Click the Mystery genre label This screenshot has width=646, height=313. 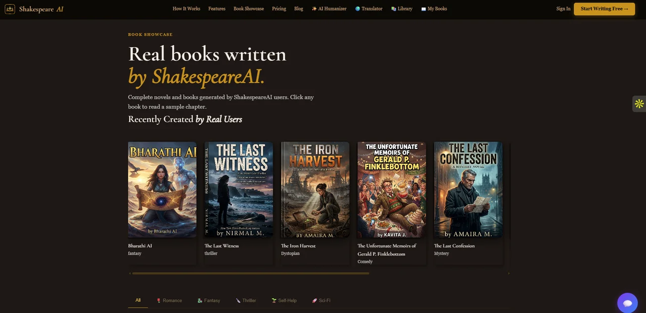pos(442,253)
